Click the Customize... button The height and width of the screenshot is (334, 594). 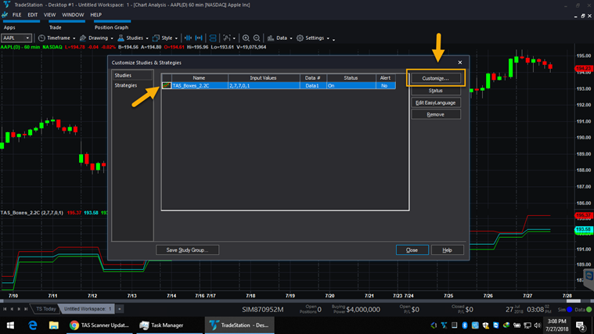(436, 78)
